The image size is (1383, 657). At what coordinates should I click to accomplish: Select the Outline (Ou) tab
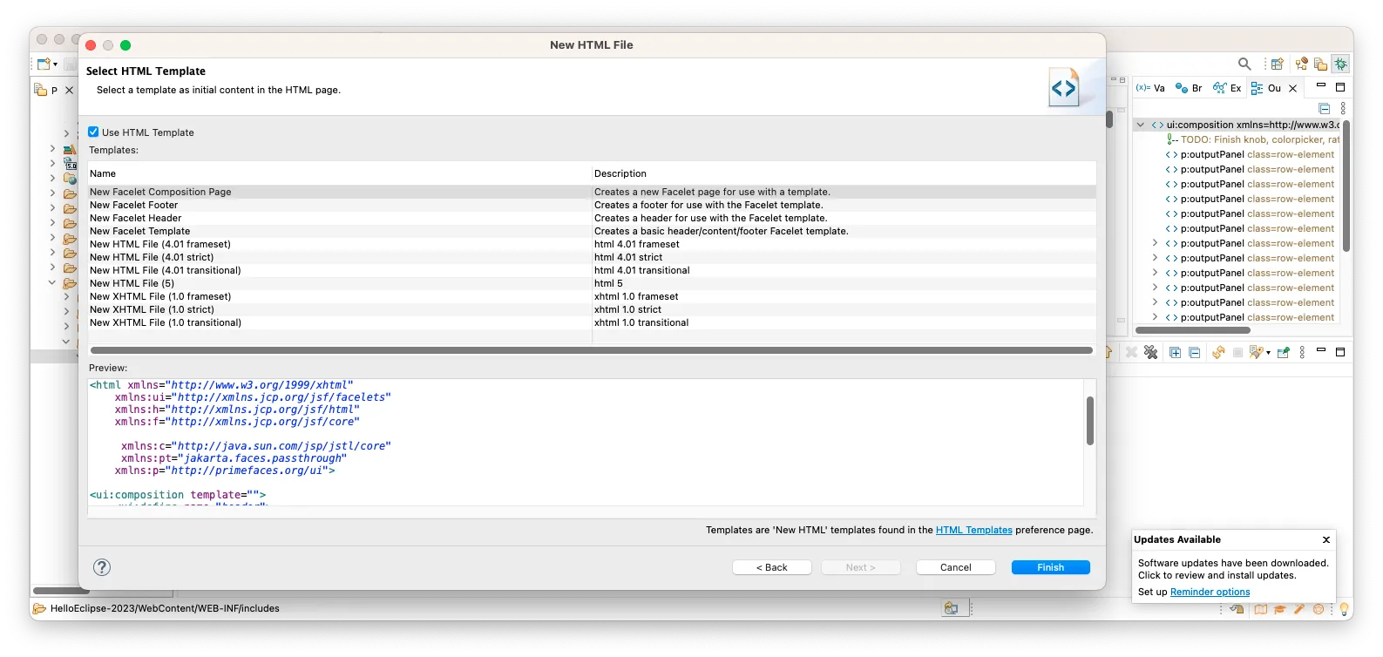[1266, 88]
